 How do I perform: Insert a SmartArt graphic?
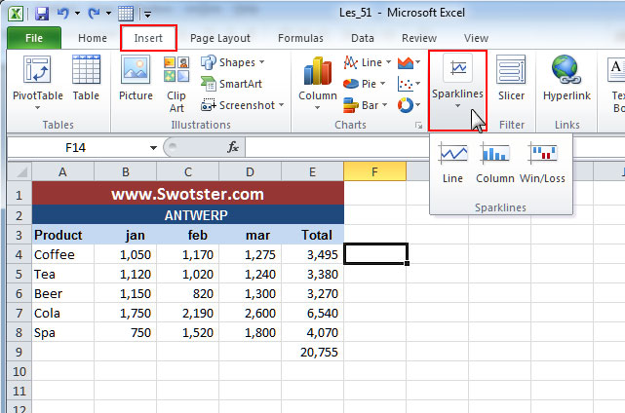(x=231, y=84)
